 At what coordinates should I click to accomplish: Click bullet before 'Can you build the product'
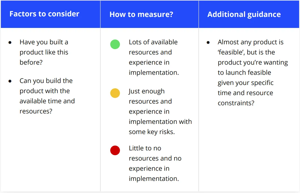[10, 81]
